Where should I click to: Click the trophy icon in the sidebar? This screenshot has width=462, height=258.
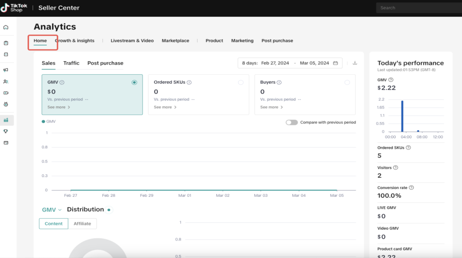tap(6, 131)
